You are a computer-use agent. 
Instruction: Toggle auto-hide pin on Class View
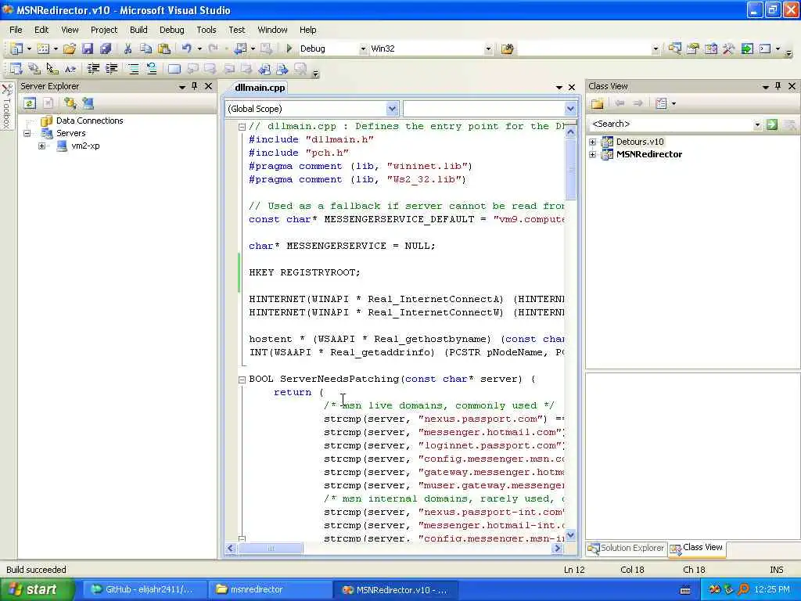click(778, 86)
